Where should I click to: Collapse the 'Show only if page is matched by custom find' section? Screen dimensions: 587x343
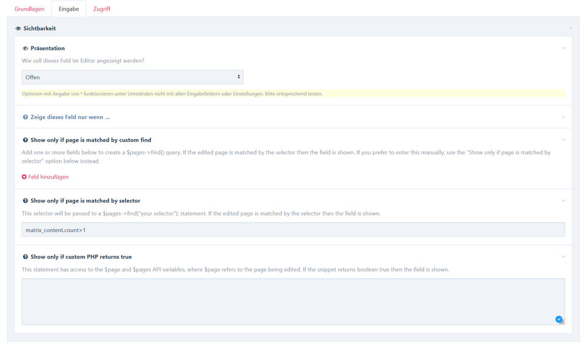click(x=564, y=140)
